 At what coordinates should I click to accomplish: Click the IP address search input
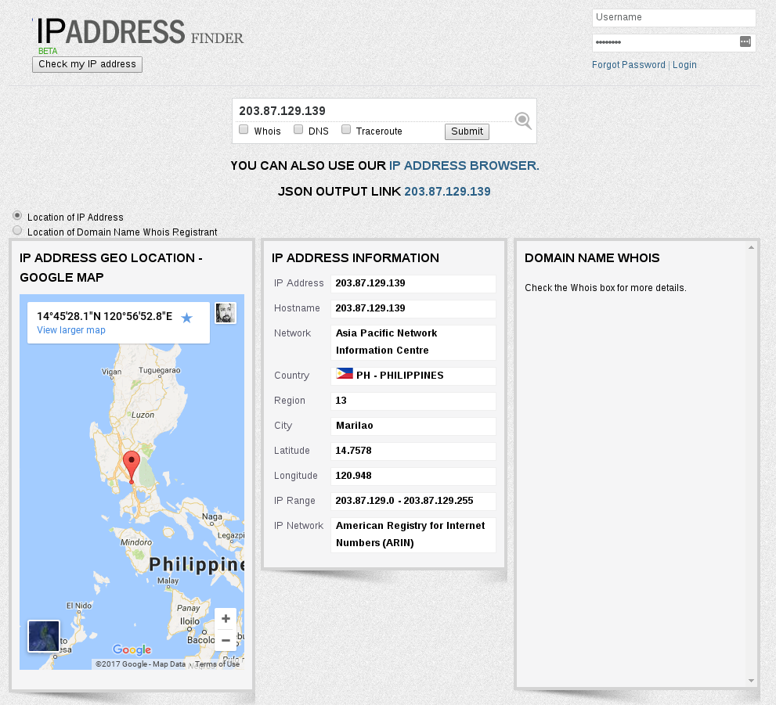click(x=375, y=111)
